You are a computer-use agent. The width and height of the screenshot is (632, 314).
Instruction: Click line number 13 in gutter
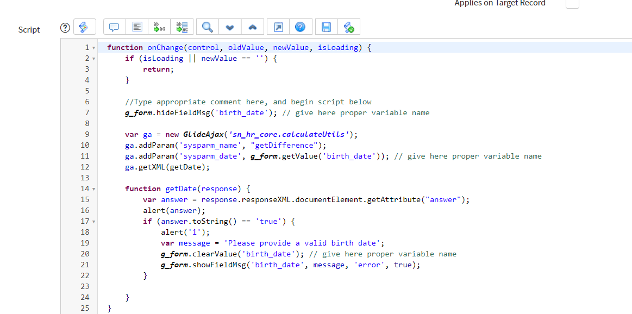click(85, 178)
